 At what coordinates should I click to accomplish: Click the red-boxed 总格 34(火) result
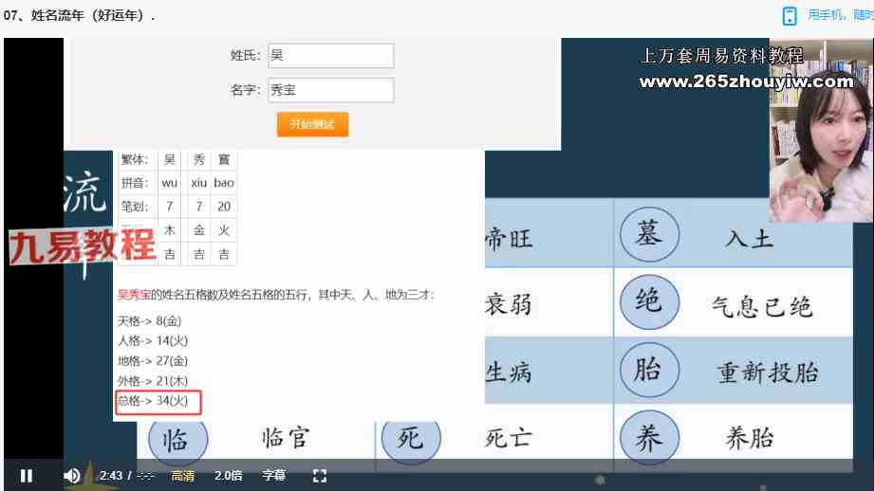[x=158, y=402]
